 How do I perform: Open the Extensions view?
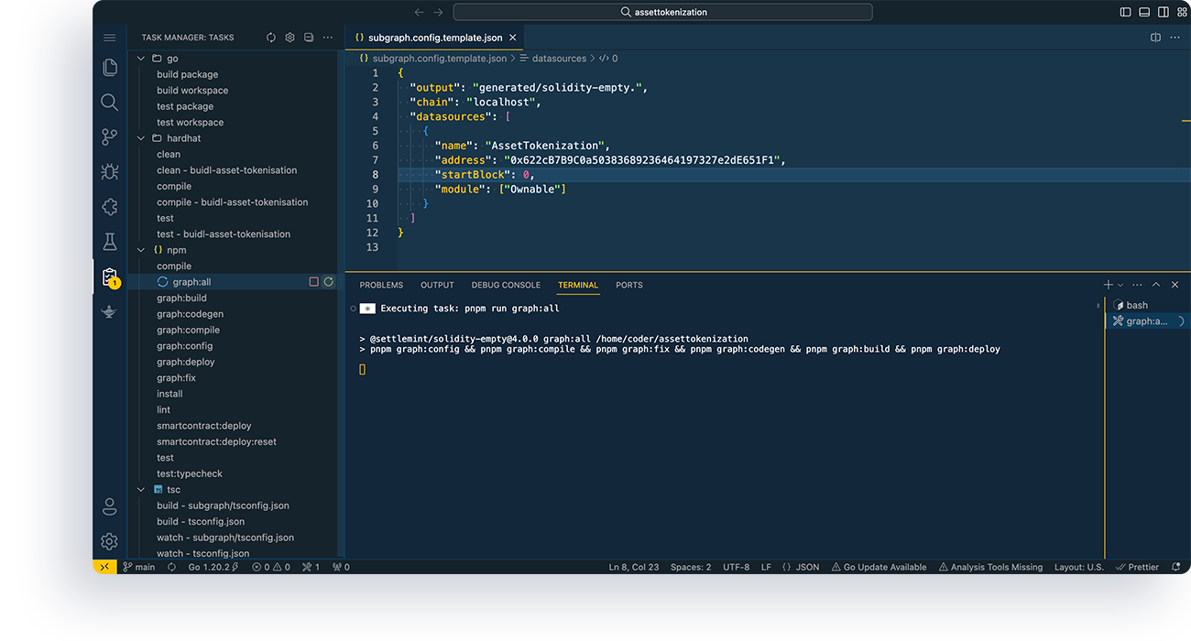pyautogui.click(x=109, y=207)
